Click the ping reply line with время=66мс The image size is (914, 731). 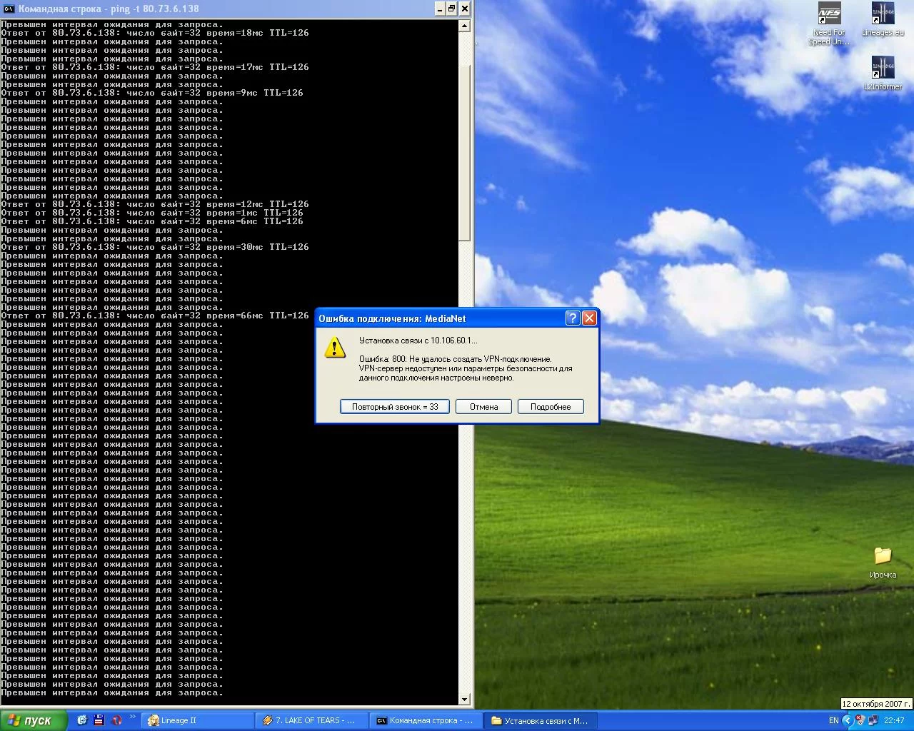155,316
